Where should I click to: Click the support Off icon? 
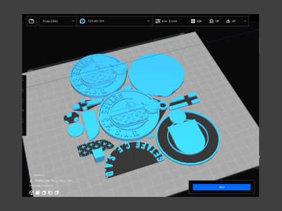pos(211,21)
